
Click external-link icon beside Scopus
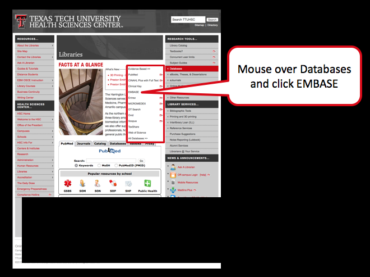[x=161, y=121]
